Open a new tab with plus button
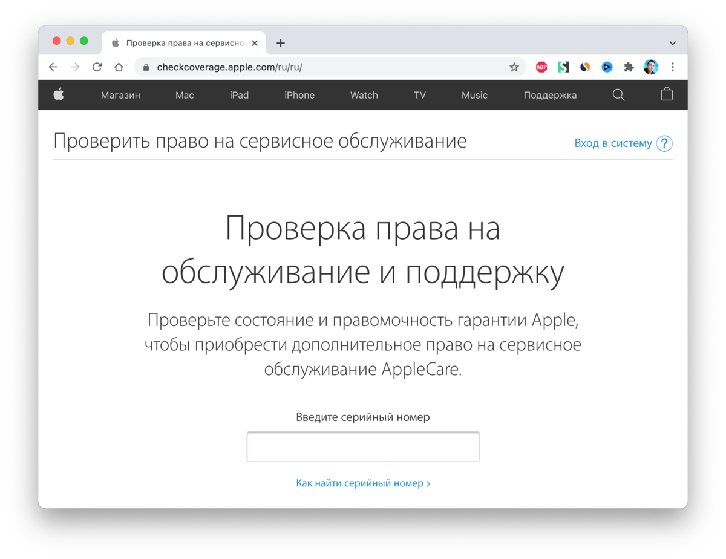Viewport: 726px width, 559px height. (x=280, y=43)
